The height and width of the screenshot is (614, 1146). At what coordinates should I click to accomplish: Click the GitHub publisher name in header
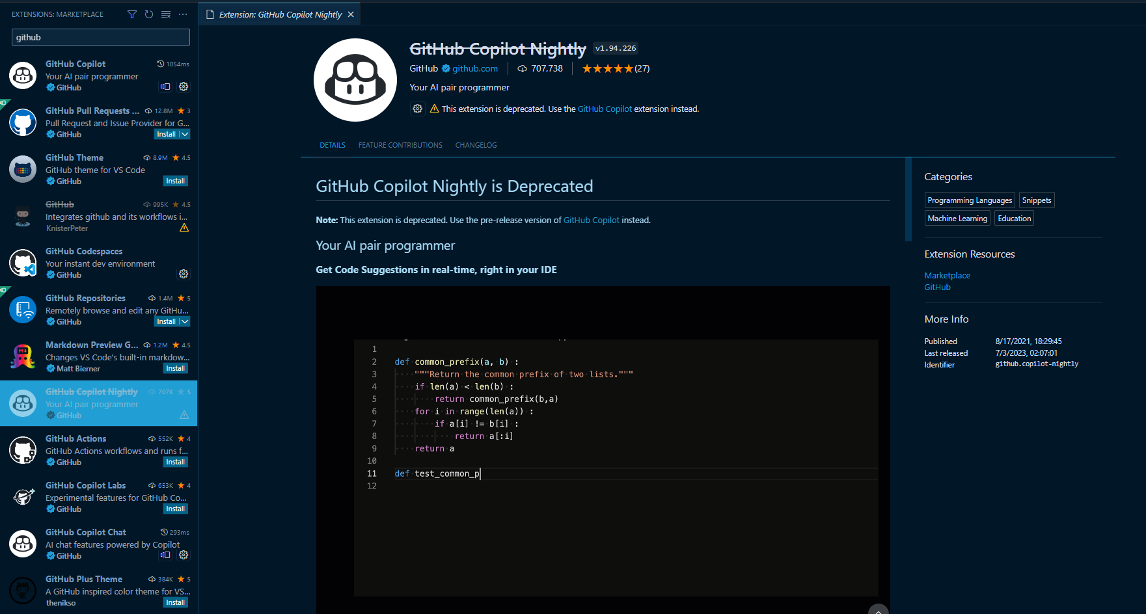pos(424,68)
